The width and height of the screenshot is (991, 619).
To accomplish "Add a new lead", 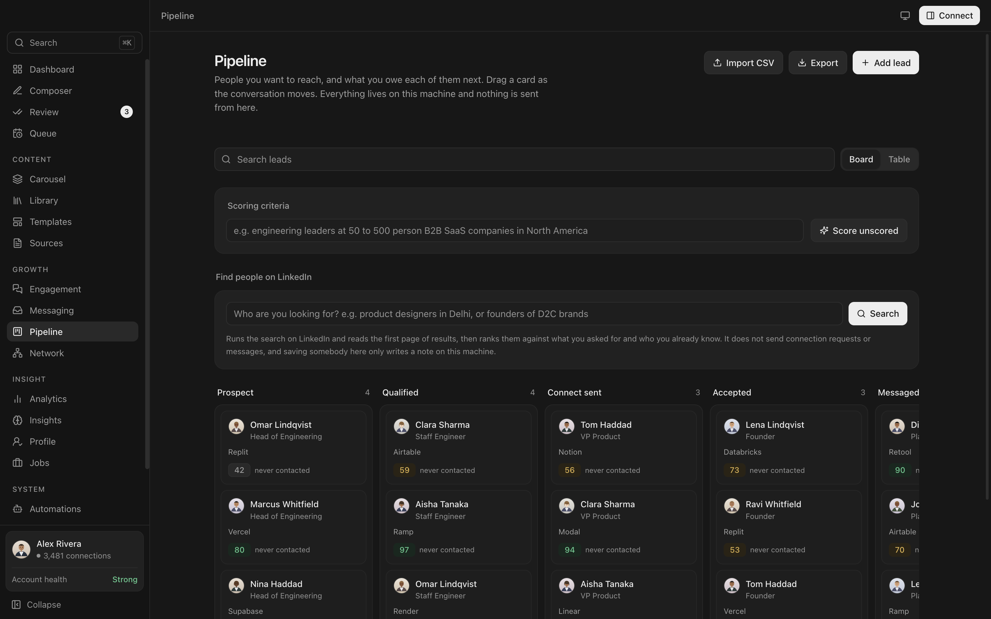I will click(885, 63).
